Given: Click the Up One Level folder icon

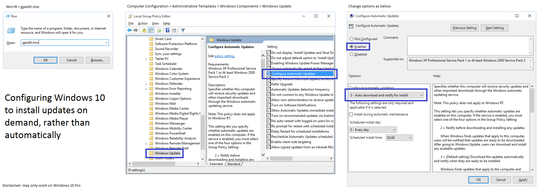Looking at the screenshot, I should click(x=144, y=30).
